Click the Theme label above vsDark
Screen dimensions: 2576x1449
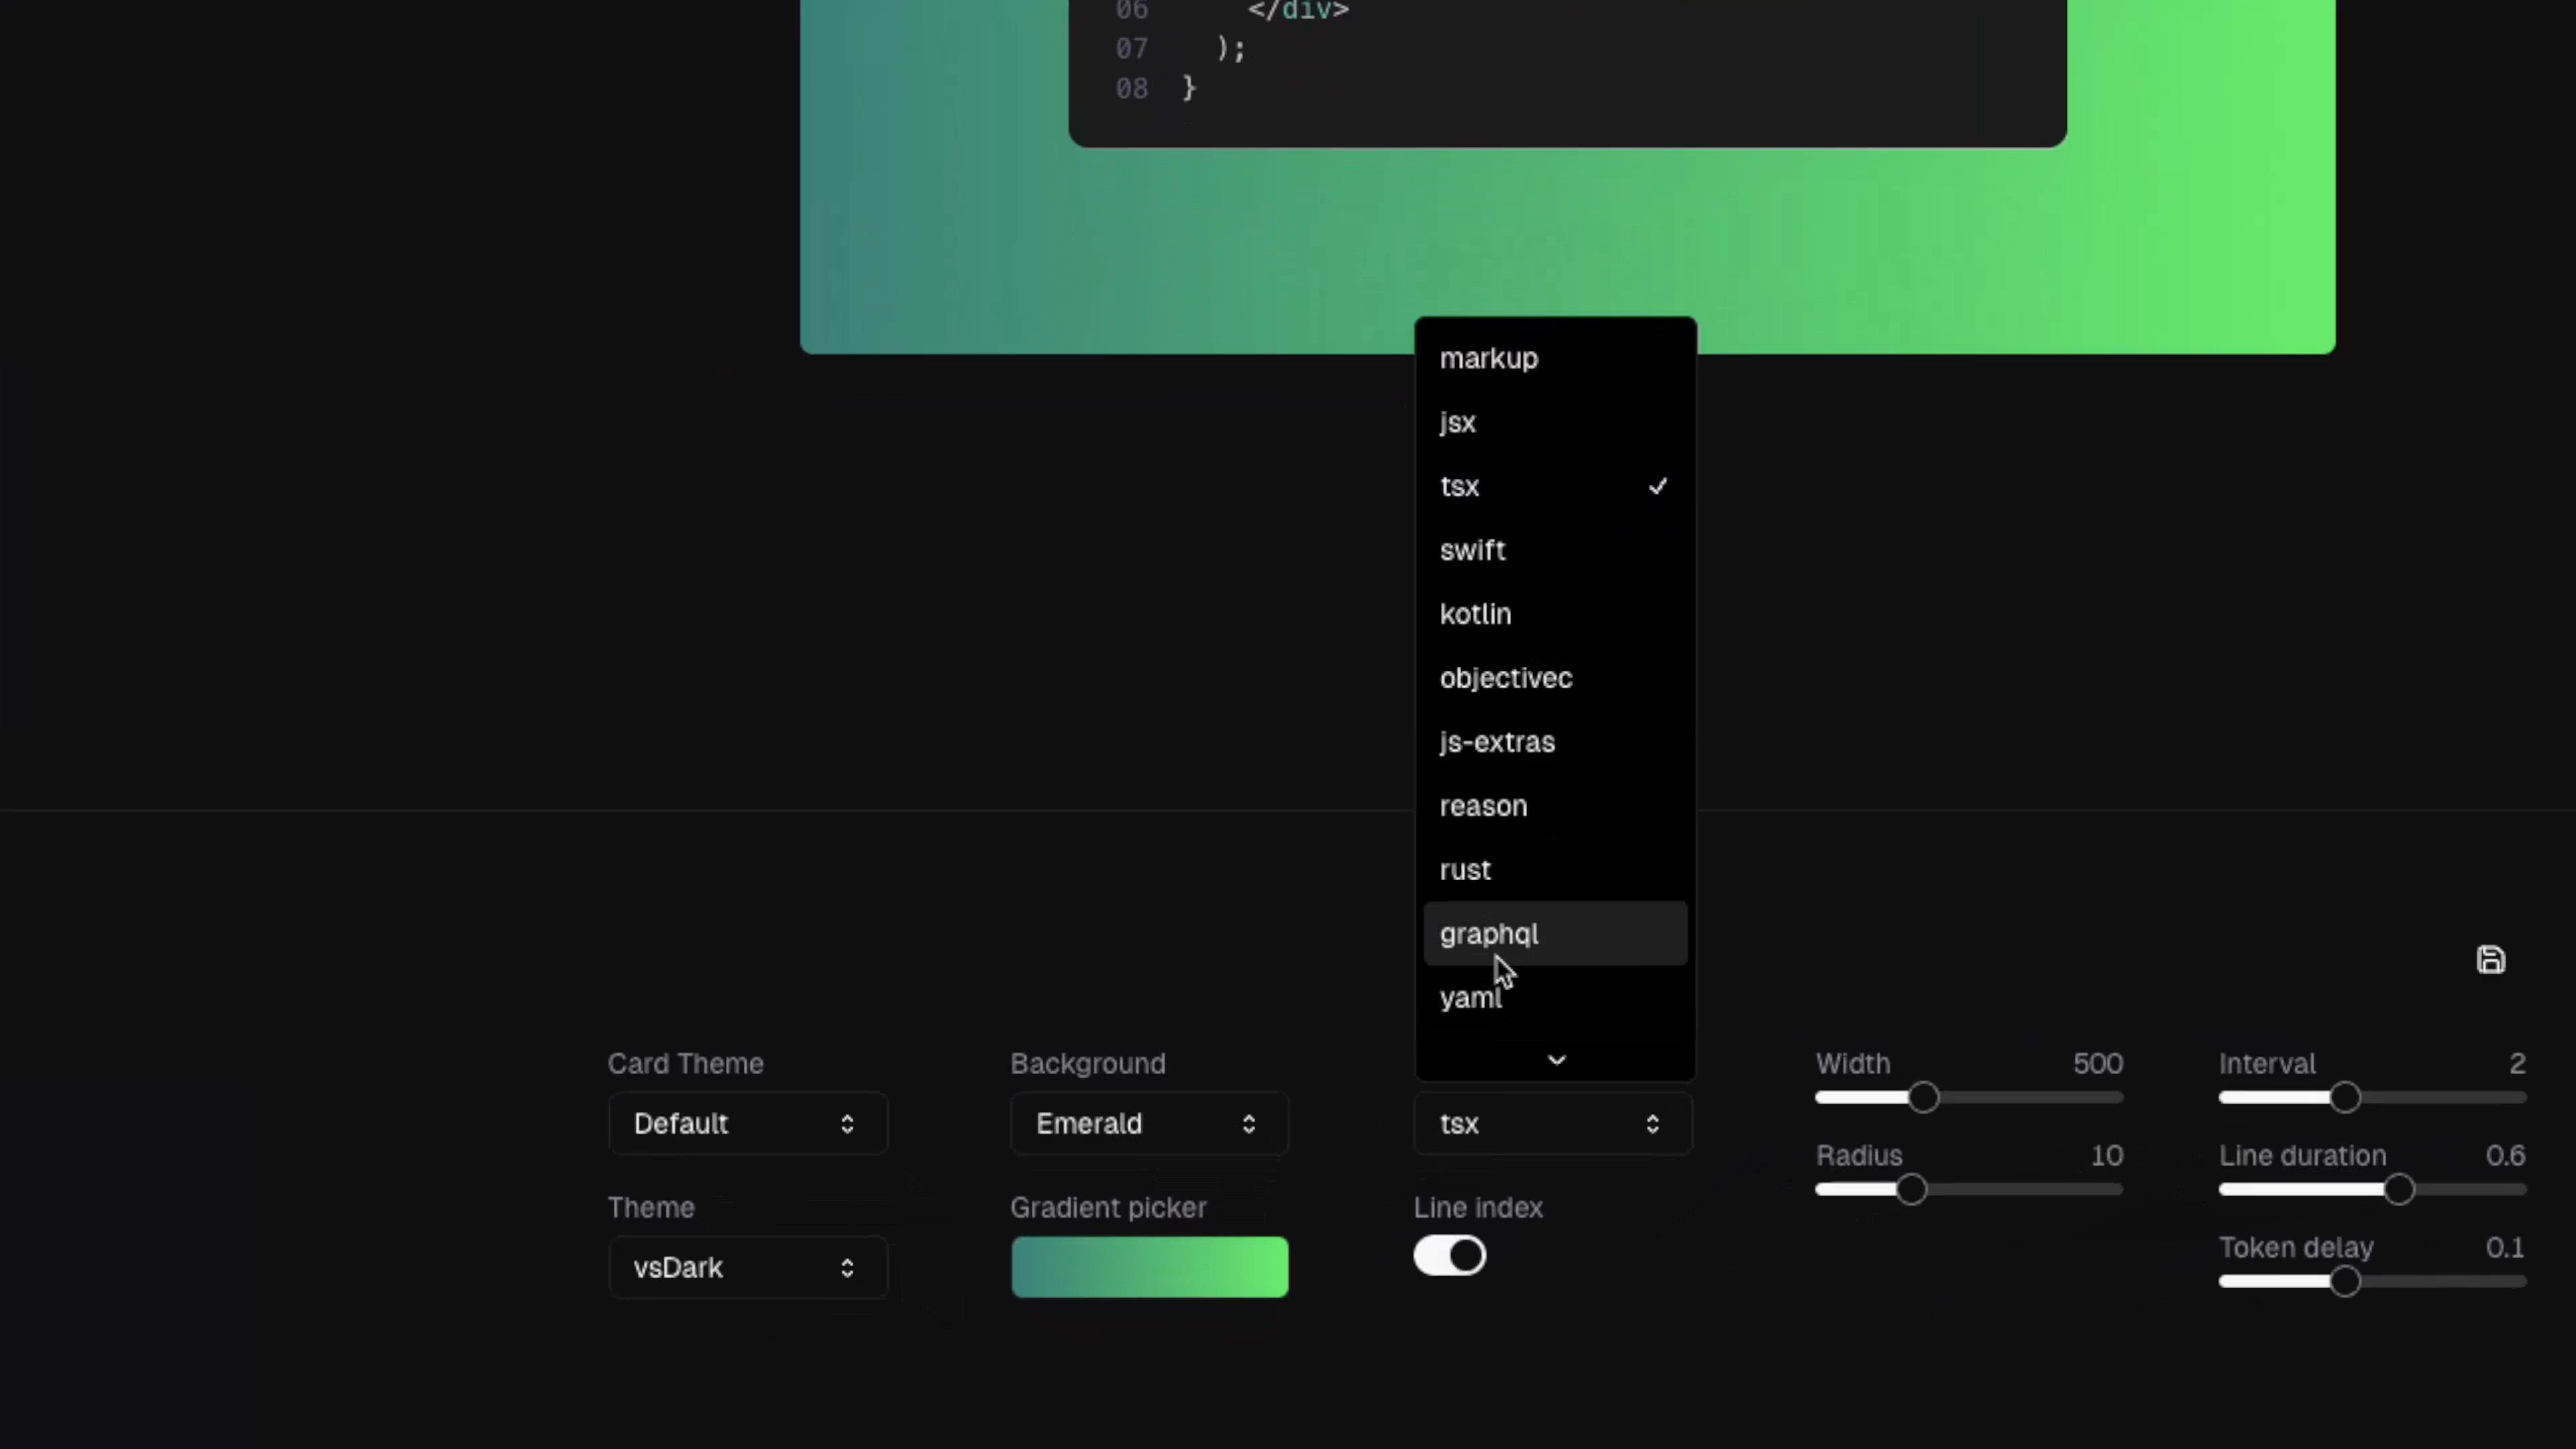(x=651, y=1207)
